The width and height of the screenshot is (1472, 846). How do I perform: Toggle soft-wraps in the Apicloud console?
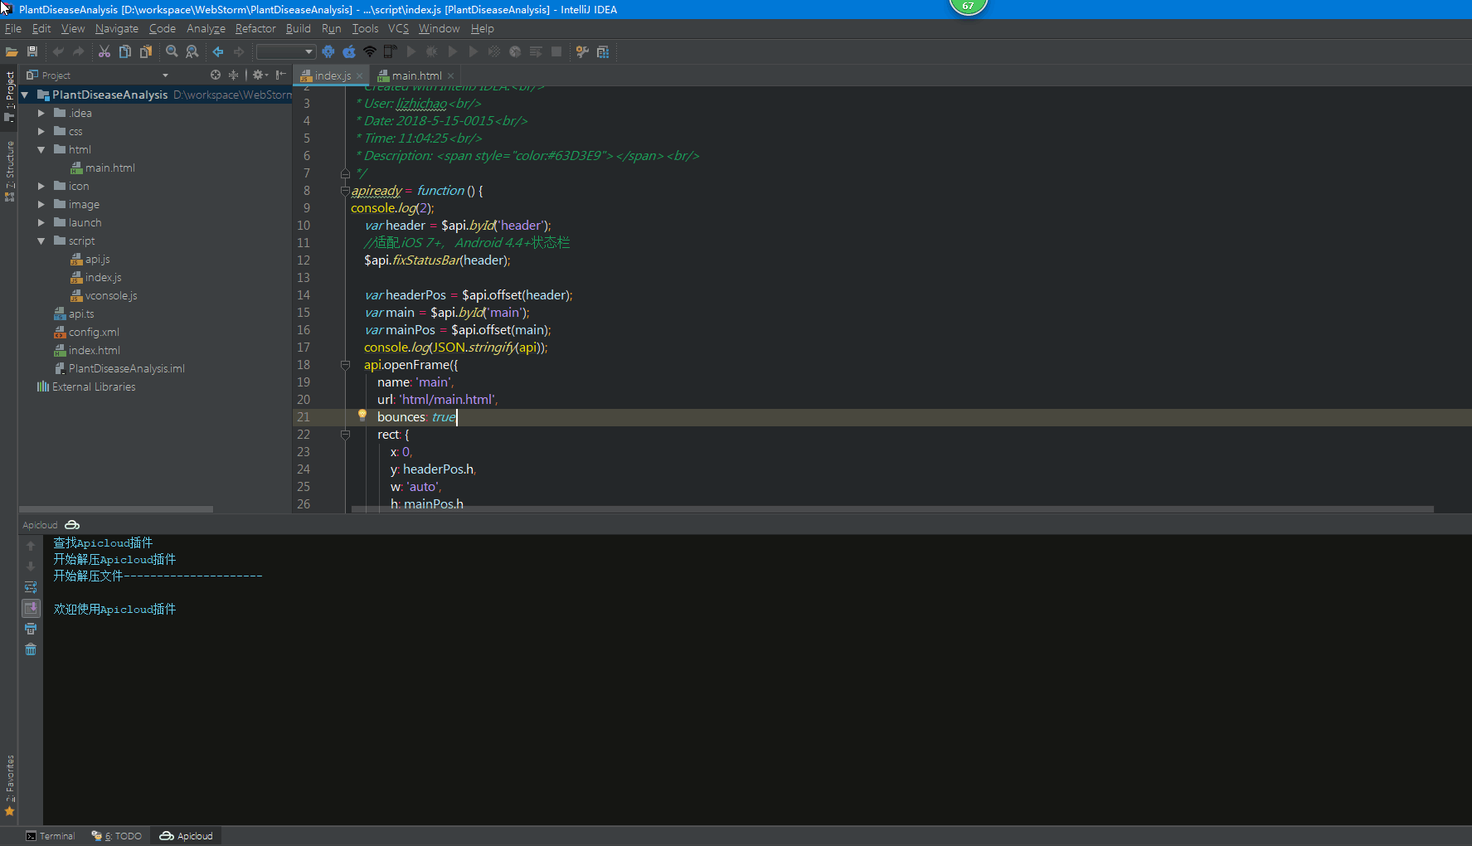tap(31, 587)
